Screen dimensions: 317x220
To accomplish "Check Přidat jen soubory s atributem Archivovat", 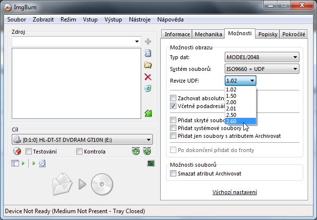I will click(173, 136).
